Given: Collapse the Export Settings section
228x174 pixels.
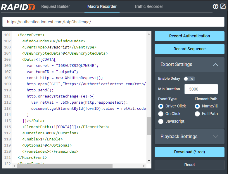Looking at the screenshot, I should point(216,65).
